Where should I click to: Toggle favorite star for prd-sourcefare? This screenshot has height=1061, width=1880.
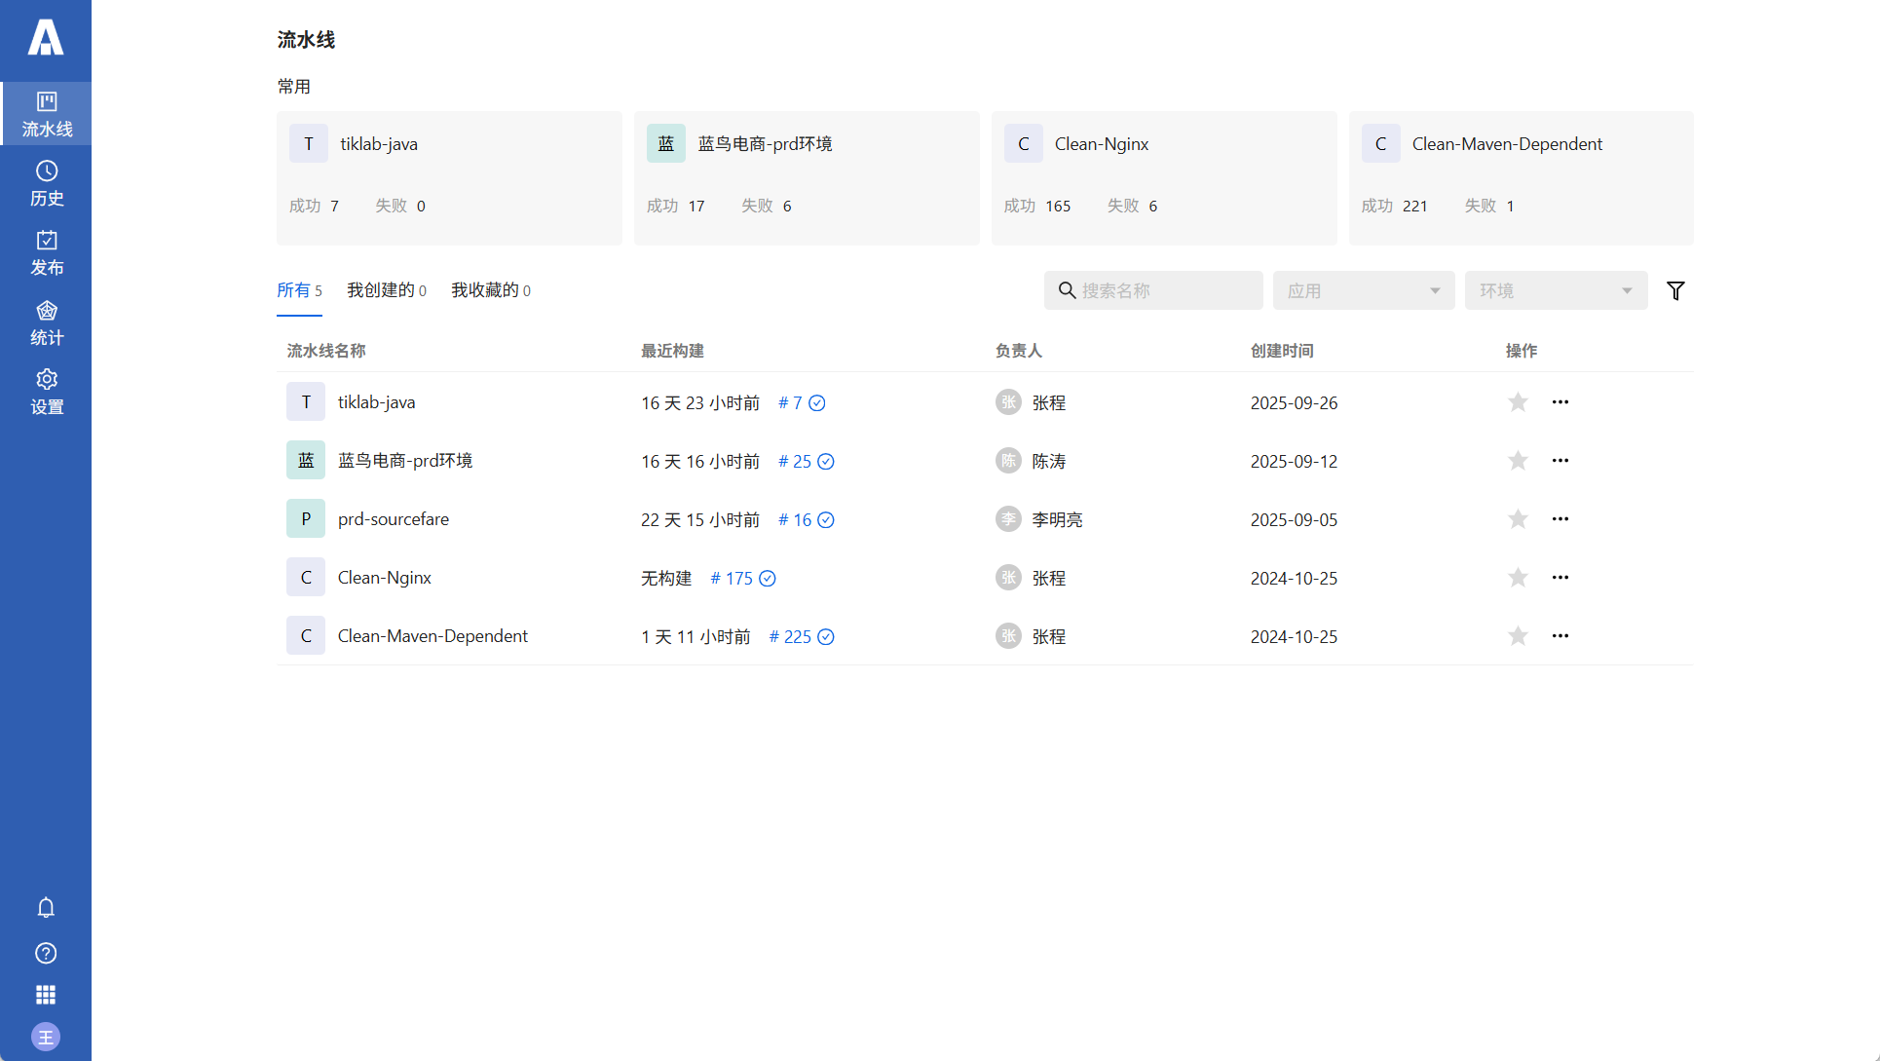(x=1518, y=519)
